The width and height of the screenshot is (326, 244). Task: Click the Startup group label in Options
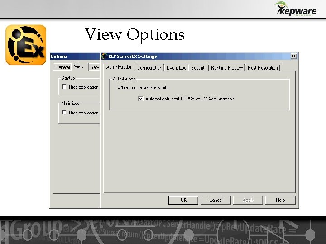click(x=68, y=78)
